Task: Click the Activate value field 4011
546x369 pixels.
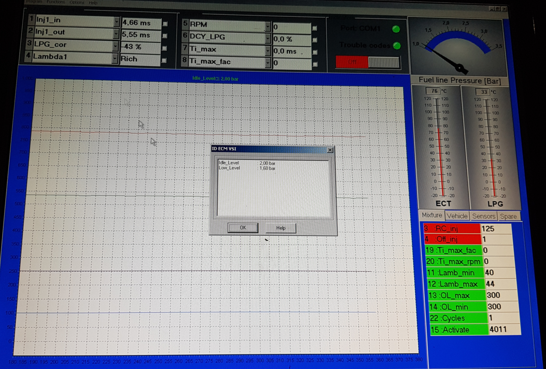Action: [505, 330]
